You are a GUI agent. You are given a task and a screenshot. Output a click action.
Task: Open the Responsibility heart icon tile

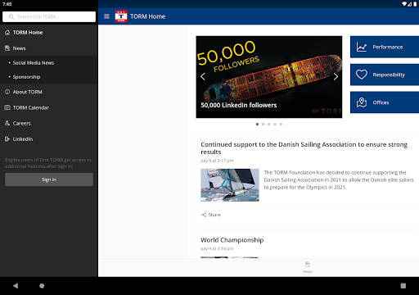coord(385,75)
